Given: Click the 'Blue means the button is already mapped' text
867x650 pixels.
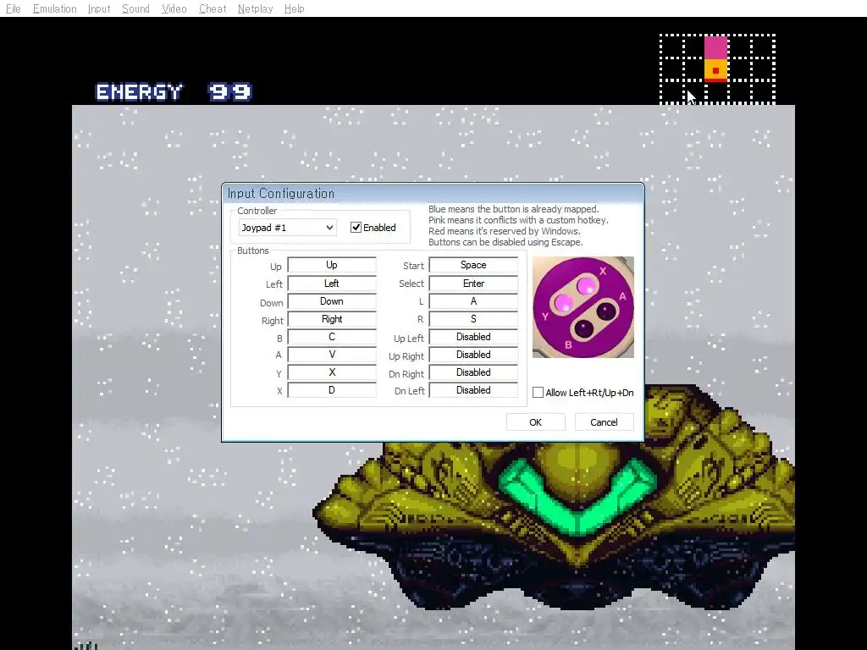Looking at the screenshot, I should pyautogui.click(x=514, y=209).
